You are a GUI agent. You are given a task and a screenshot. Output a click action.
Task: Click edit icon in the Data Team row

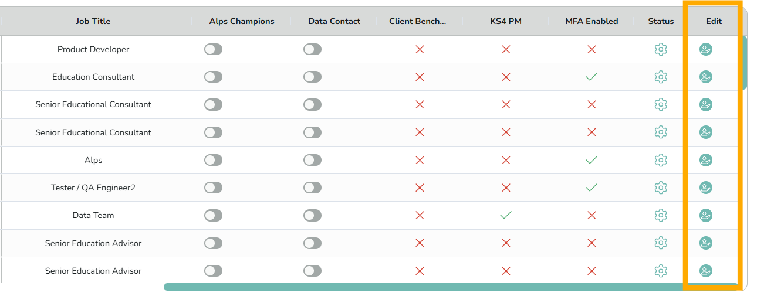point(706,215)
